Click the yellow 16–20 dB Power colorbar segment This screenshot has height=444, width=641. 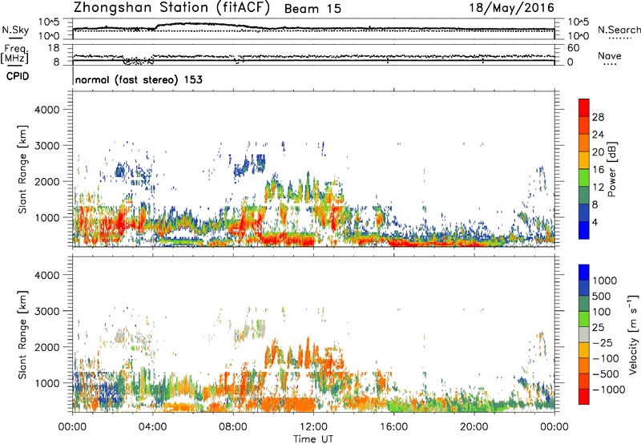coord(584,160)
